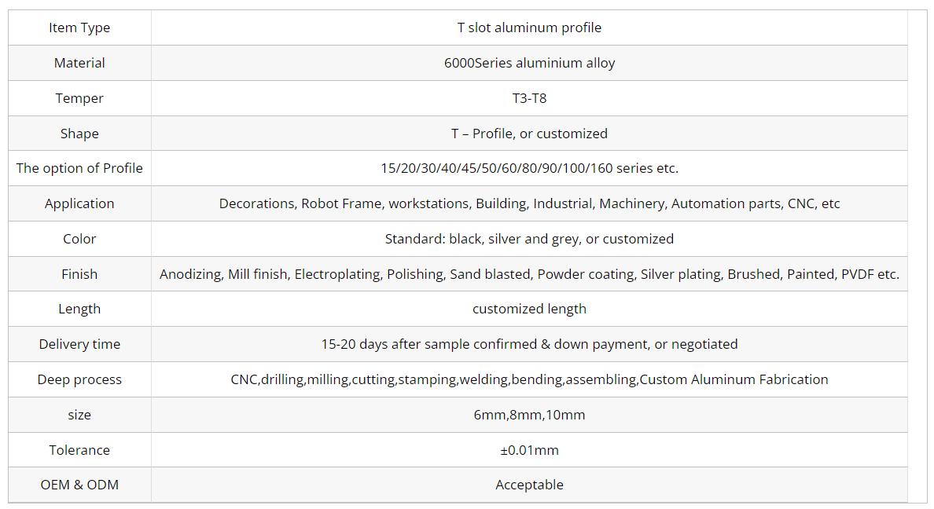Click 'T – Profile, or customized' cell
The height and width of the screenshot is (509, 934).
(529, 134)
